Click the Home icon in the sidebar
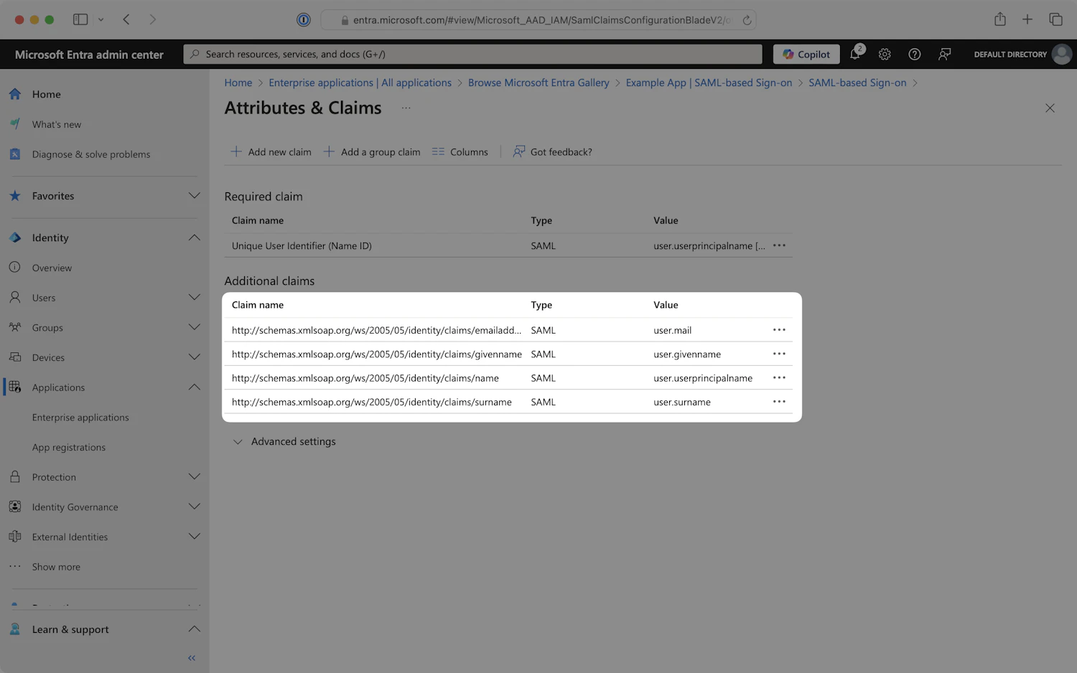Viewport: 1077px width, 673px height. pos(15,94)
